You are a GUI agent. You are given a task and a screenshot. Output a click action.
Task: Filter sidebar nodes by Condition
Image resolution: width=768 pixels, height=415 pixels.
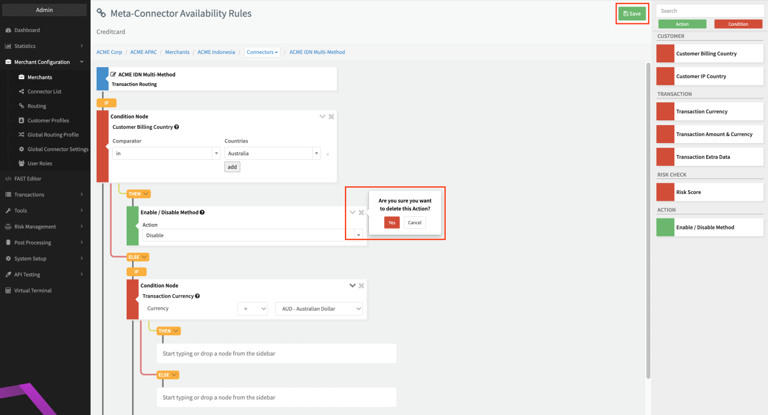click(738, 24)
